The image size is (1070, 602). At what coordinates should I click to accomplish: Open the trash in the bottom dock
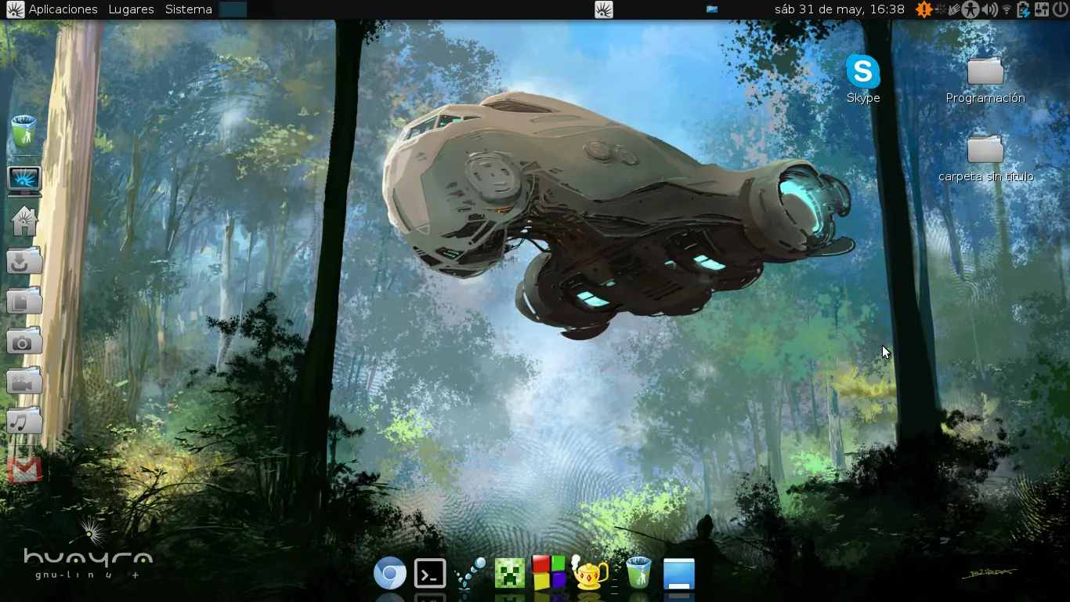tap(639, 573)
